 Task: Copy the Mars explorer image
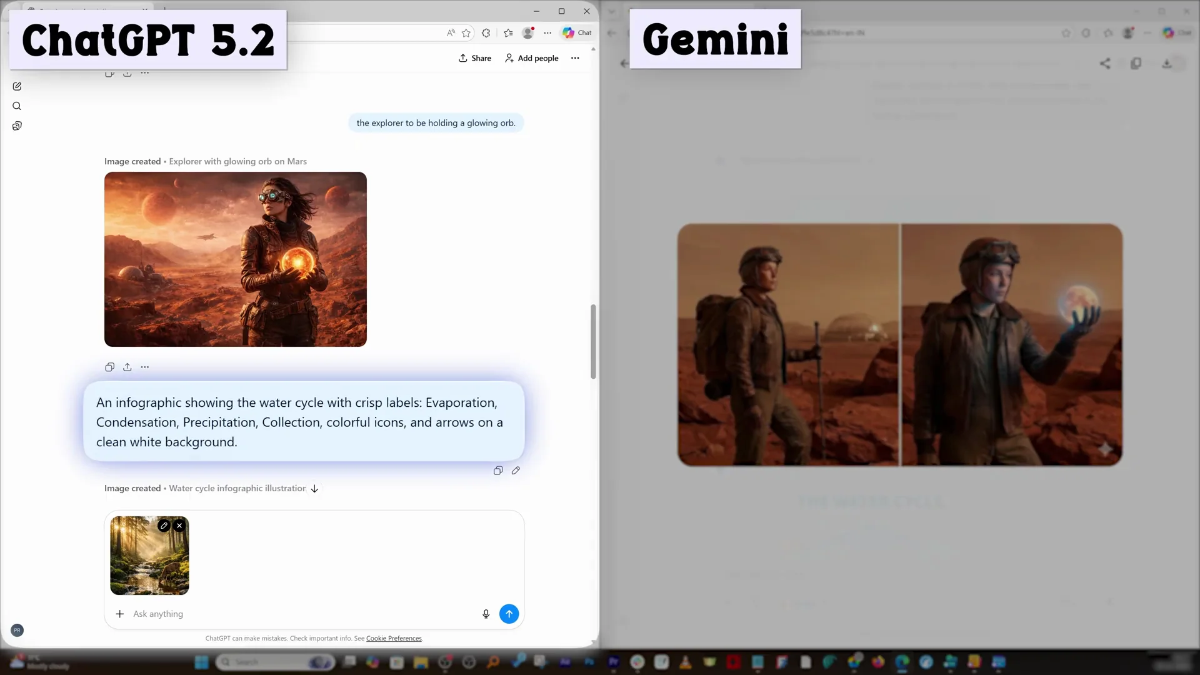[109, 367]
